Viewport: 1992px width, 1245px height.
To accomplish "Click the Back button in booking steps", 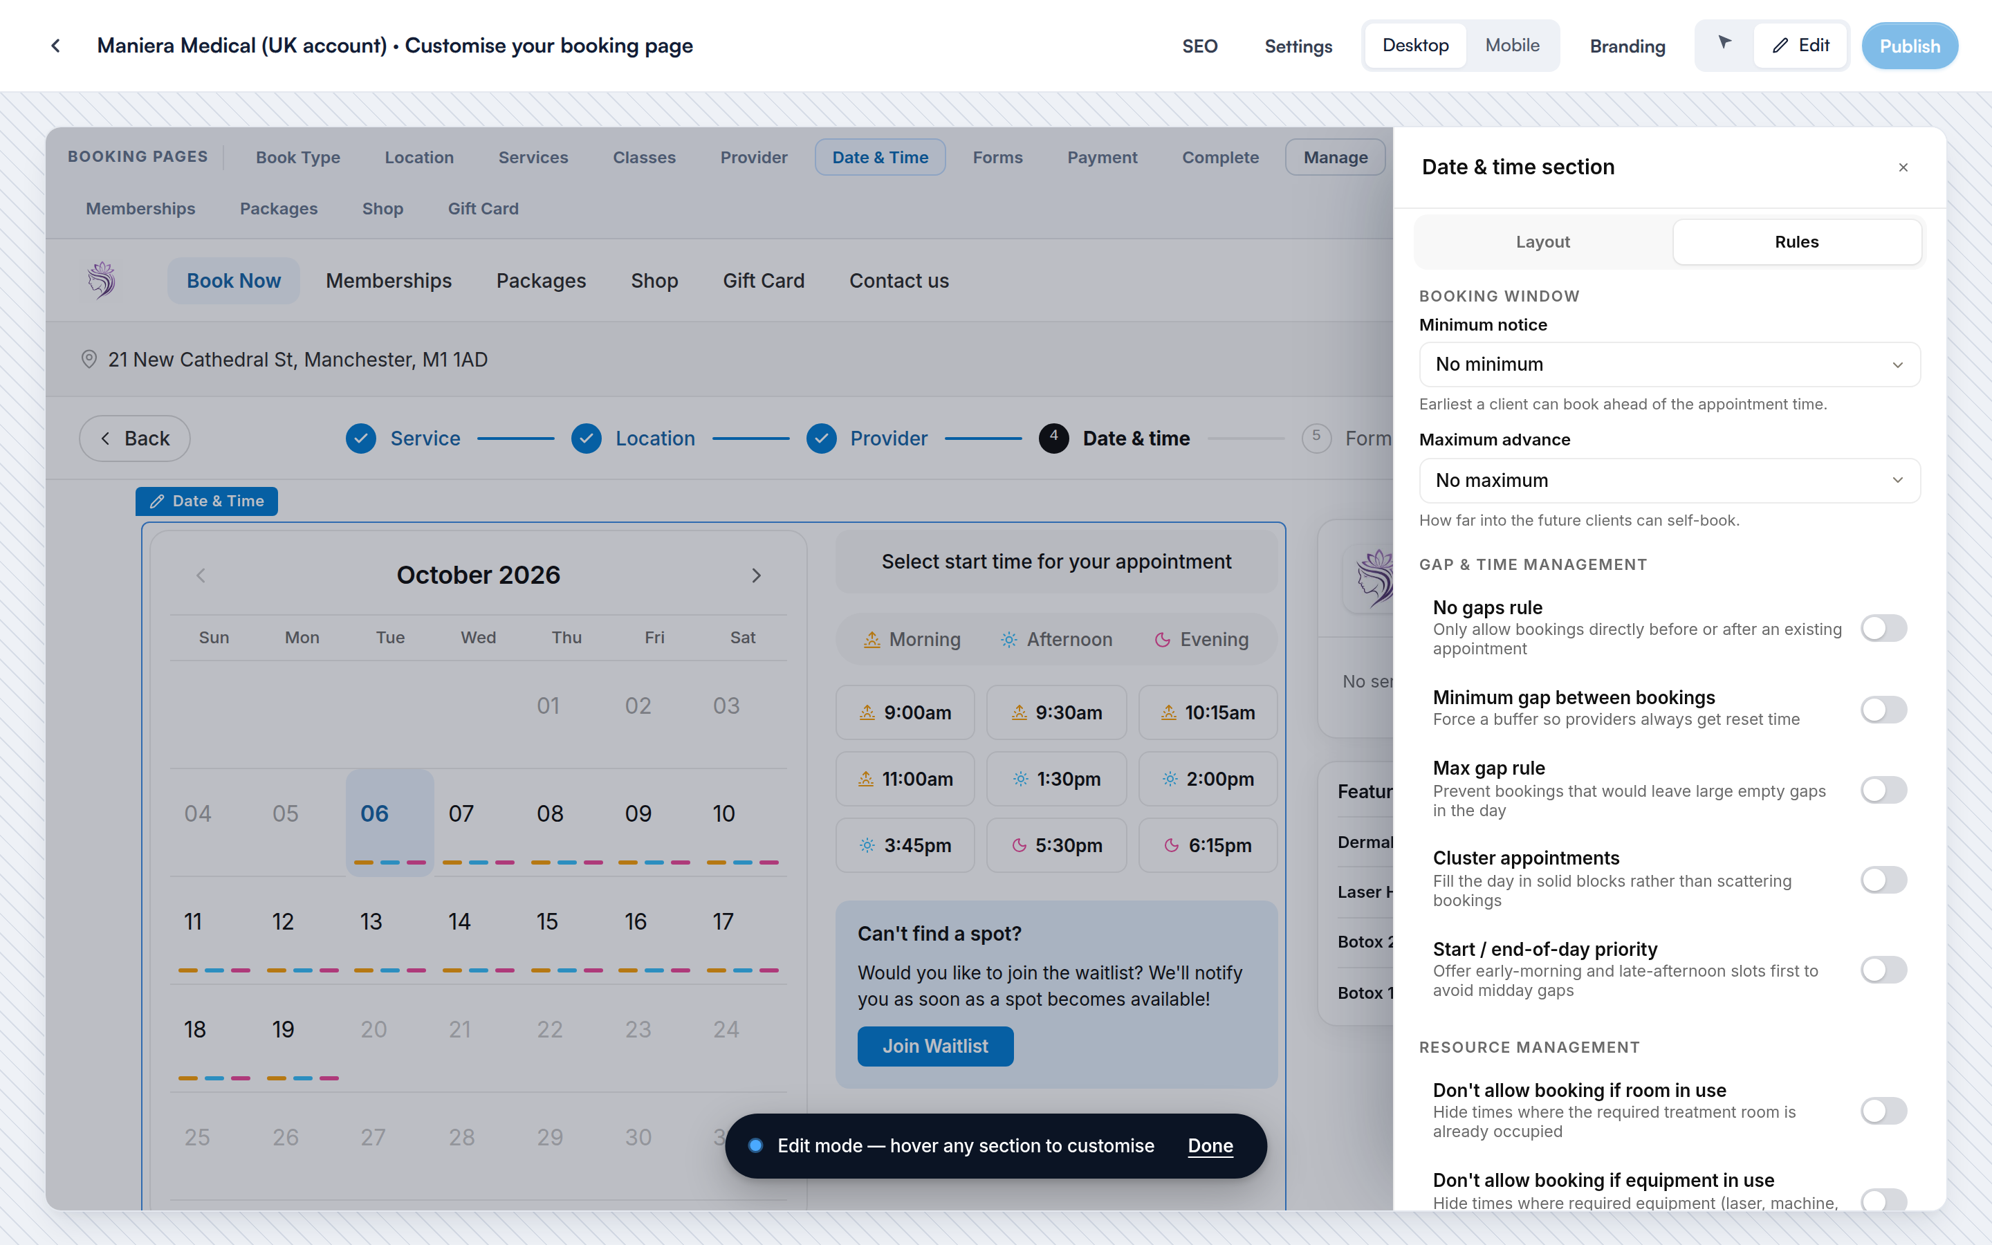I will (135, 438).
